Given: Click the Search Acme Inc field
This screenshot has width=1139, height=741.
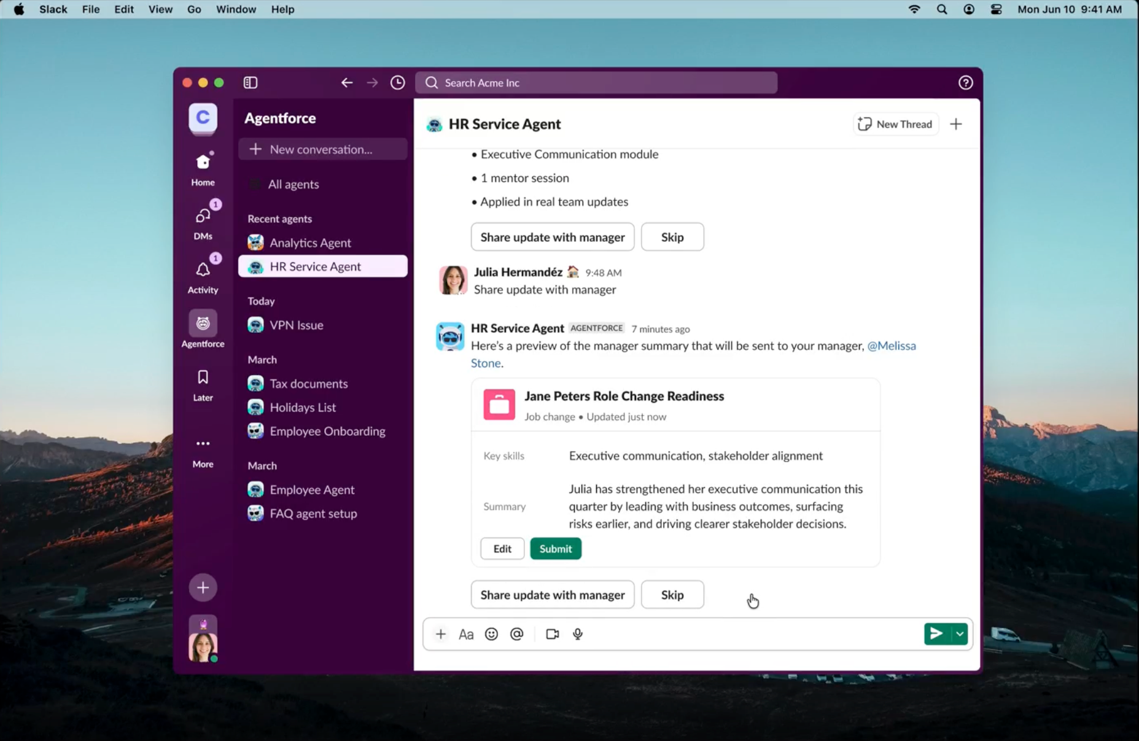Looking at the screenshot, I should click(x=596, y=83).
